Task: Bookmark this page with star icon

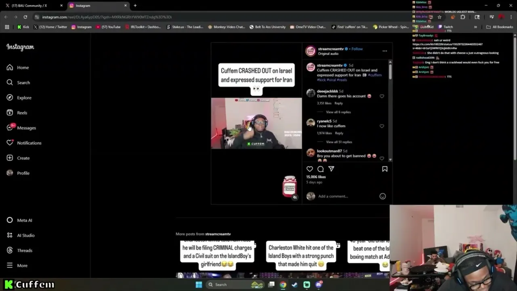Action: (x=439, y=17)
